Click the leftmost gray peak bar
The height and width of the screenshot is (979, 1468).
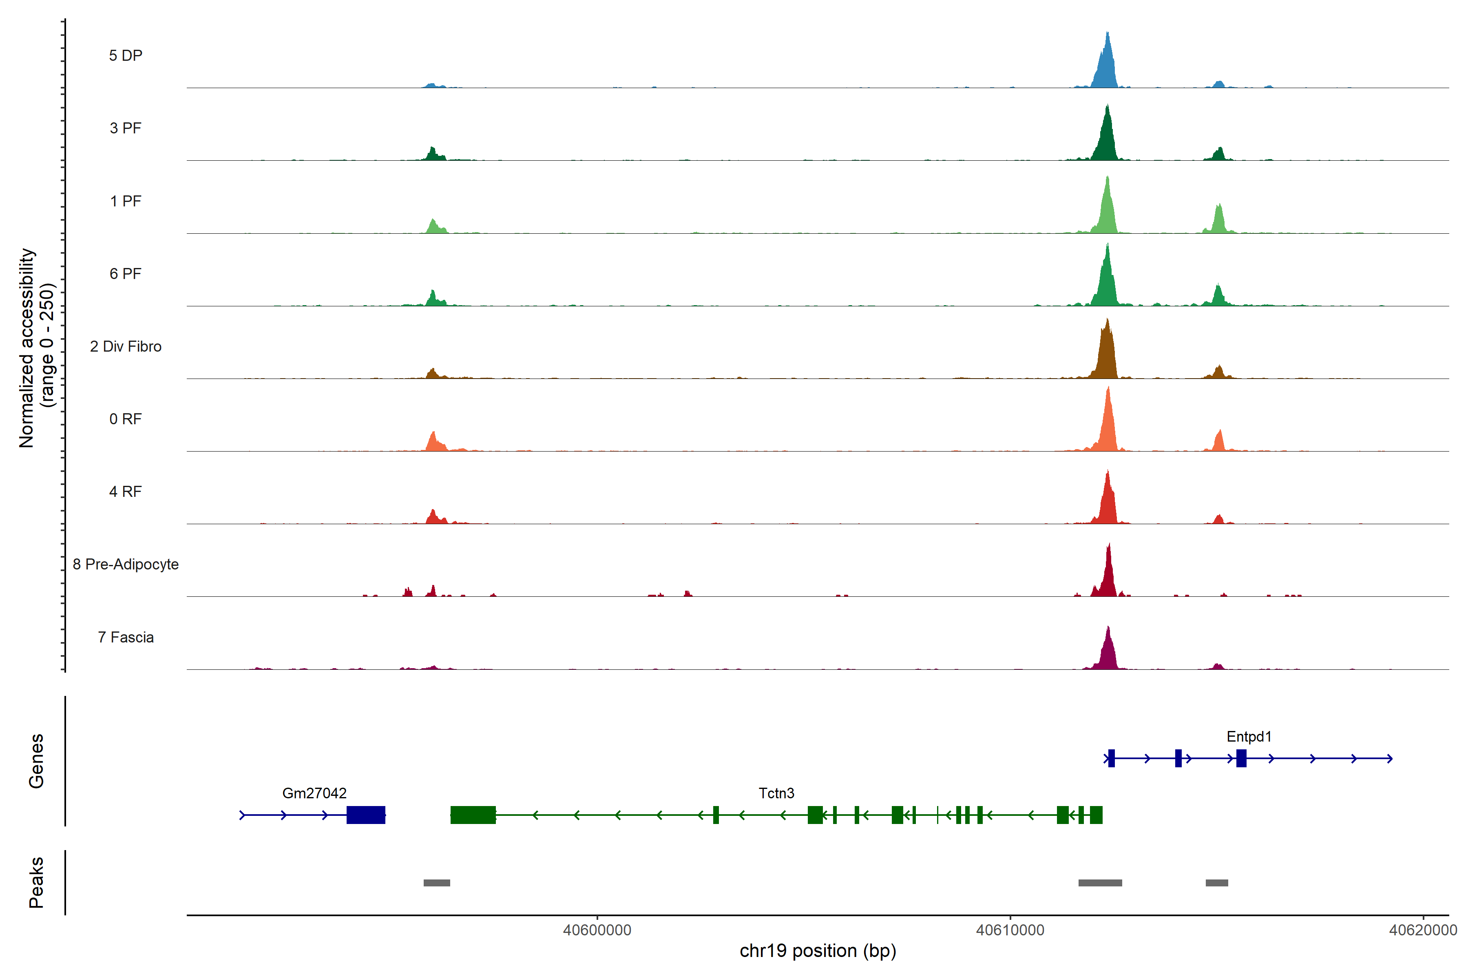(436, 883)
